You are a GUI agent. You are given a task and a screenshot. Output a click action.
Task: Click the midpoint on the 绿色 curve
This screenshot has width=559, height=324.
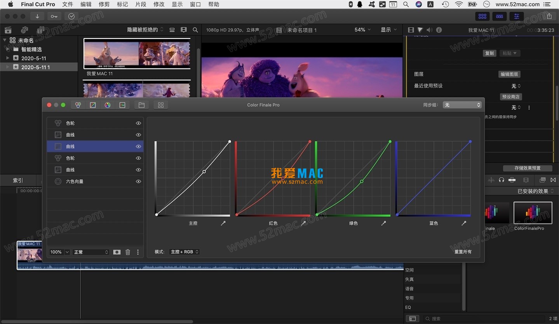362,181
